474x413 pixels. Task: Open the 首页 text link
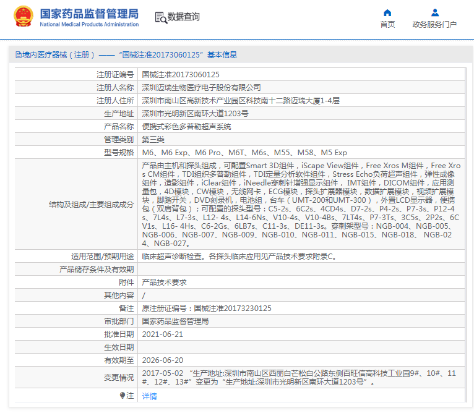387,25
